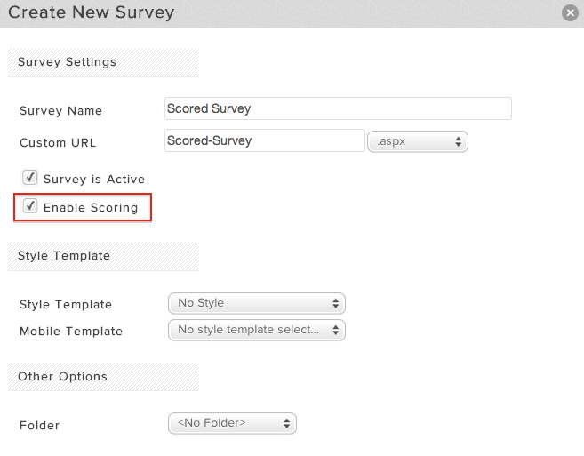Screen dimensions: 584x456
Task: Click the Survey is Active label text
Action: (94, 180)
